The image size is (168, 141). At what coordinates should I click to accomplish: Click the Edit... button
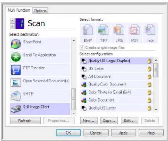(x=130, y=120)
